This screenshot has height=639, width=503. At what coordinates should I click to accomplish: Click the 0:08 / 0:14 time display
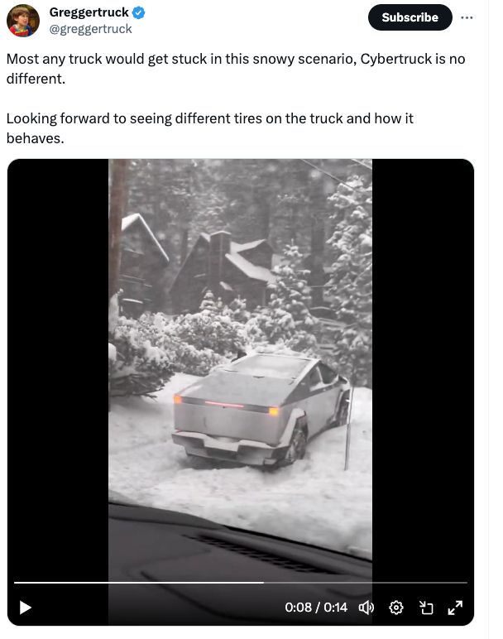coord(316,608)
